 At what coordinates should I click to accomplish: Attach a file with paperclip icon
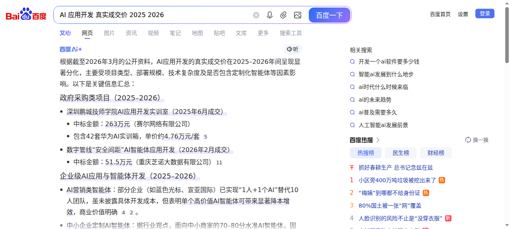tap(283, 15)
